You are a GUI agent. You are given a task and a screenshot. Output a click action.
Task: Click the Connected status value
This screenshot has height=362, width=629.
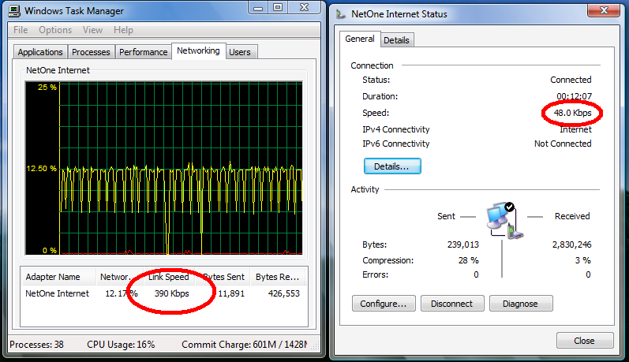coord(571,80)
